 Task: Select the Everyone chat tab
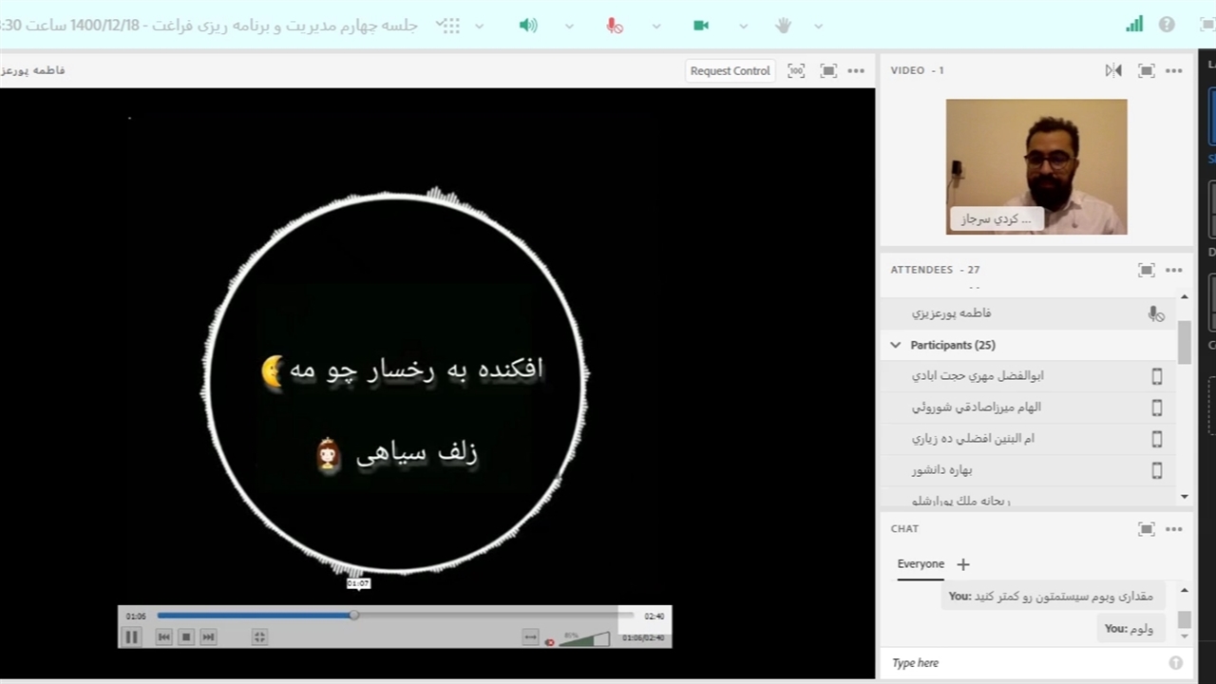click(921, 563)
